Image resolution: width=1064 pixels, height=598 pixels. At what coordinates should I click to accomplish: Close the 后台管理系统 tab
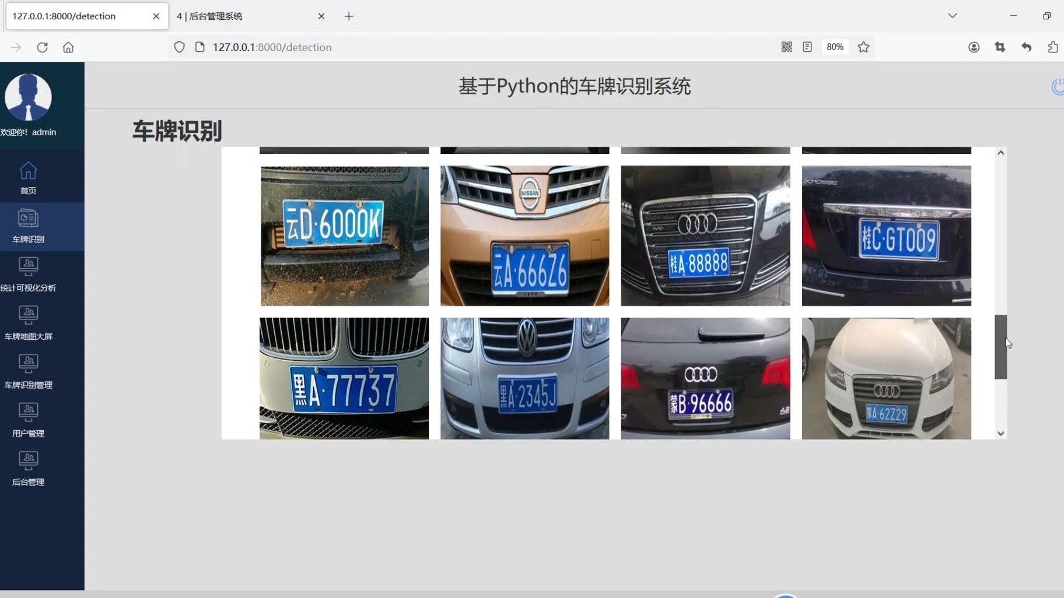(x=321, y=16)
